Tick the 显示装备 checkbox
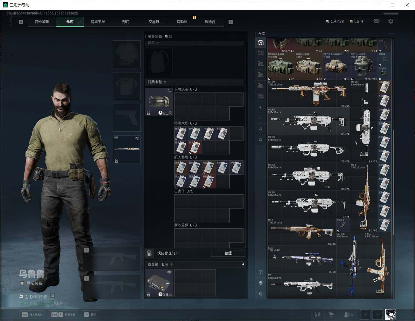Screen dimensions: 415x321 tap(22, 283)
